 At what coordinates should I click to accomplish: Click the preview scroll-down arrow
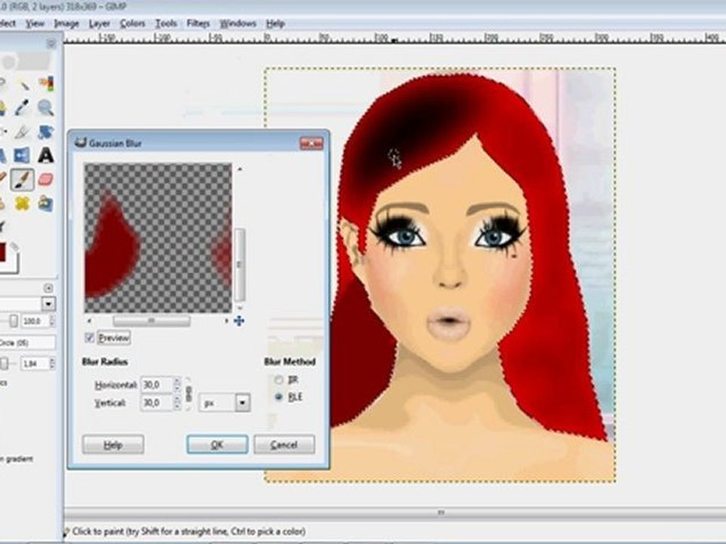240,308
